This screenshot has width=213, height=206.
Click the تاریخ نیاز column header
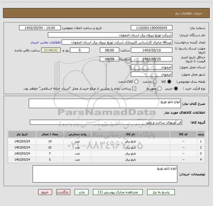point(22,134)
